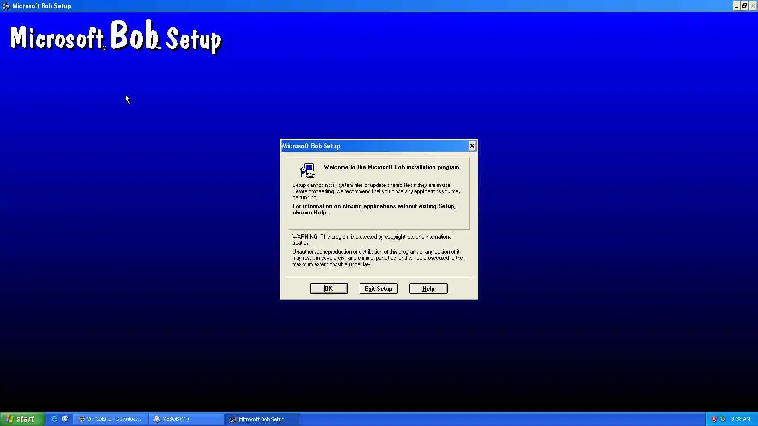Switch to the MSBOB (V:) taskbar window
758x426 pixels.
(x=187, y=419)
